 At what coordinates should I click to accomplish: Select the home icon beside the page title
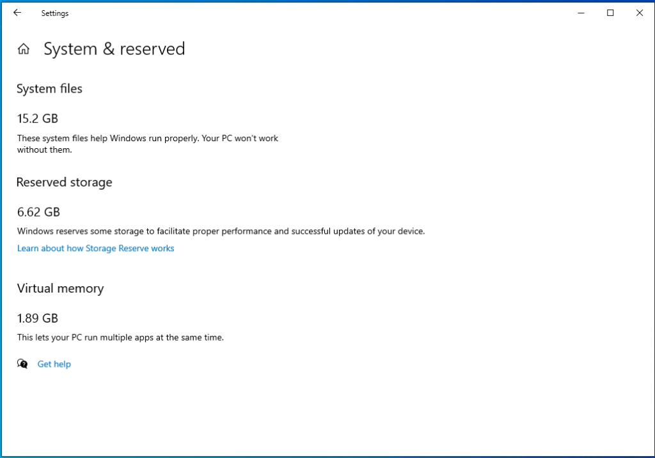tap(23, 48)
